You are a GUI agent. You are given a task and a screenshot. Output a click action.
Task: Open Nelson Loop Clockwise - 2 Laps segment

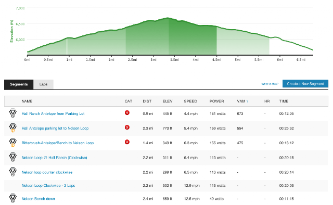tap(48, 185)
